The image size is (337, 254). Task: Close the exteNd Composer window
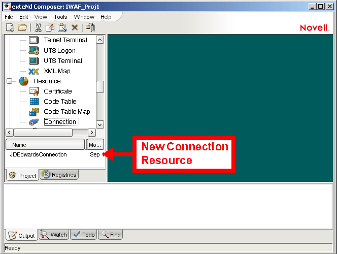[329, 7]
